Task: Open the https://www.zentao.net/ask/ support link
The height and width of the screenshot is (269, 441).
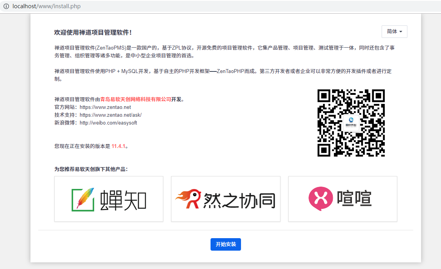Action: [x=111, y=115]
